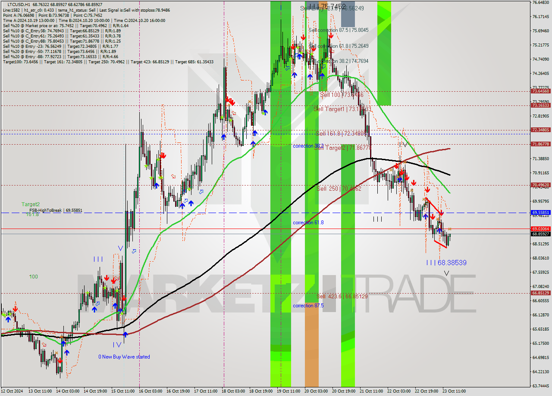
Task: Click the blue 'correction 61.8' label
Action: pos(308,223)
